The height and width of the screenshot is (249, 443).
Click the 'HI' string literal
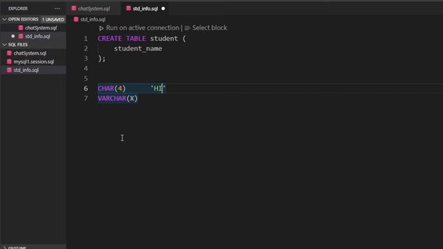158,89
